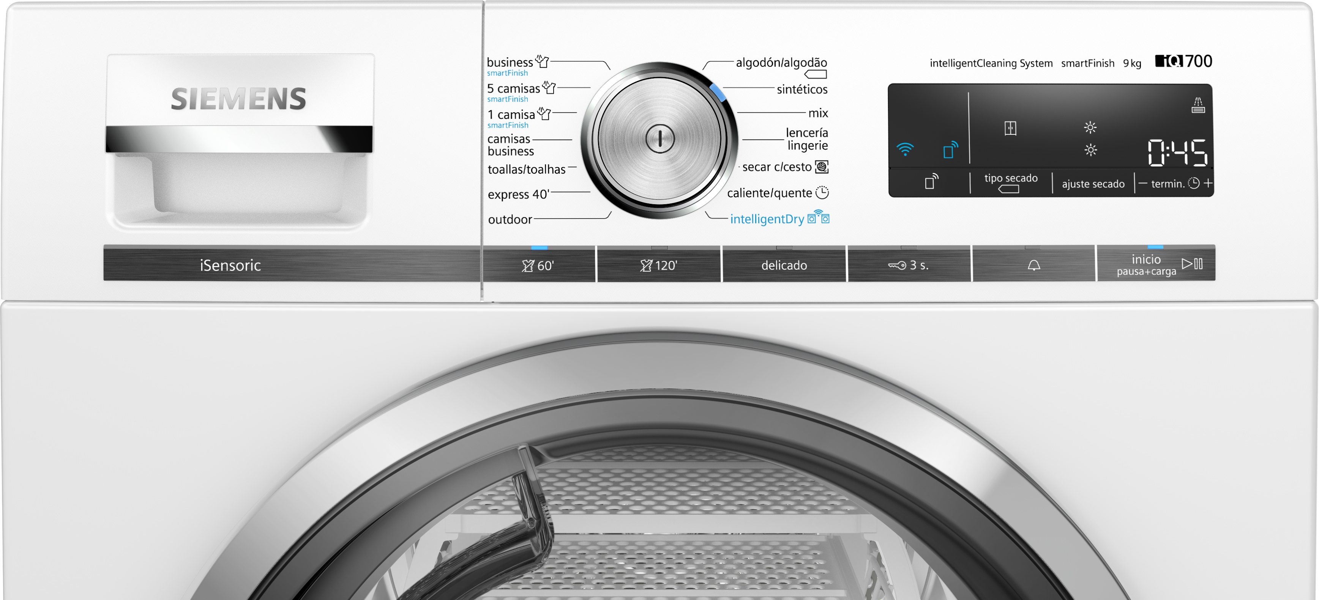Select the intelligentDry program label

click(x=767, y=219)
